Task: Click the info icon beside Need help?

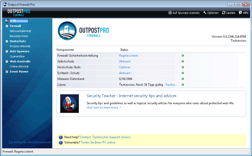Action: [x=61, y=137]
